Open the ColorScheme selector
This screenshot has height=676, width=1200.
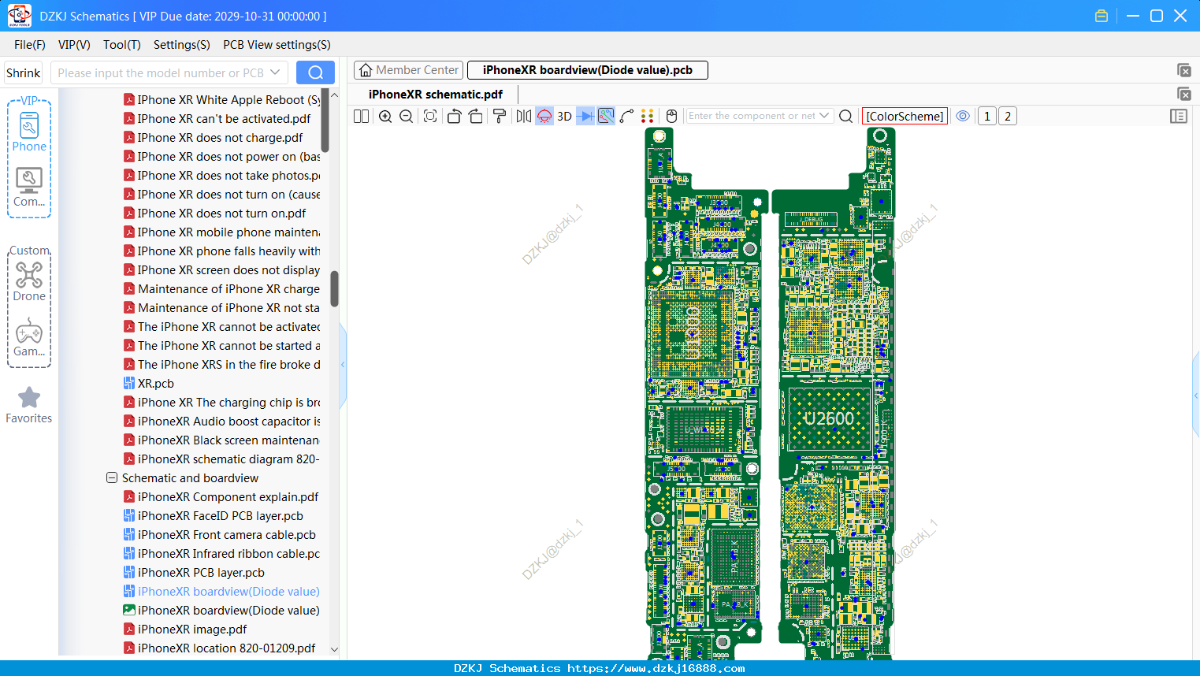905,117
